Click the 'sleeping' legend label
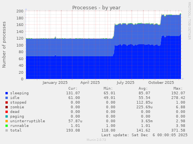Screen dimensions: 193x144 (19, 93)
